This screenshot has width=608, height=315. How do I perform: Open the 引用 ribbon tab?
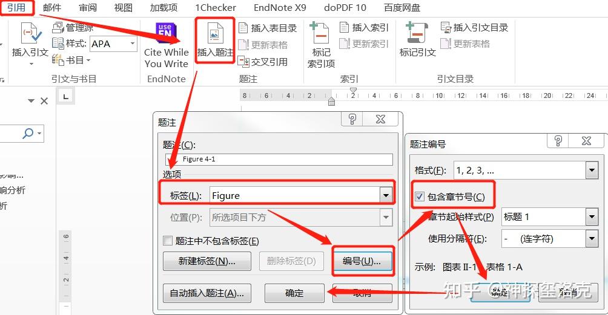[16, 7]
